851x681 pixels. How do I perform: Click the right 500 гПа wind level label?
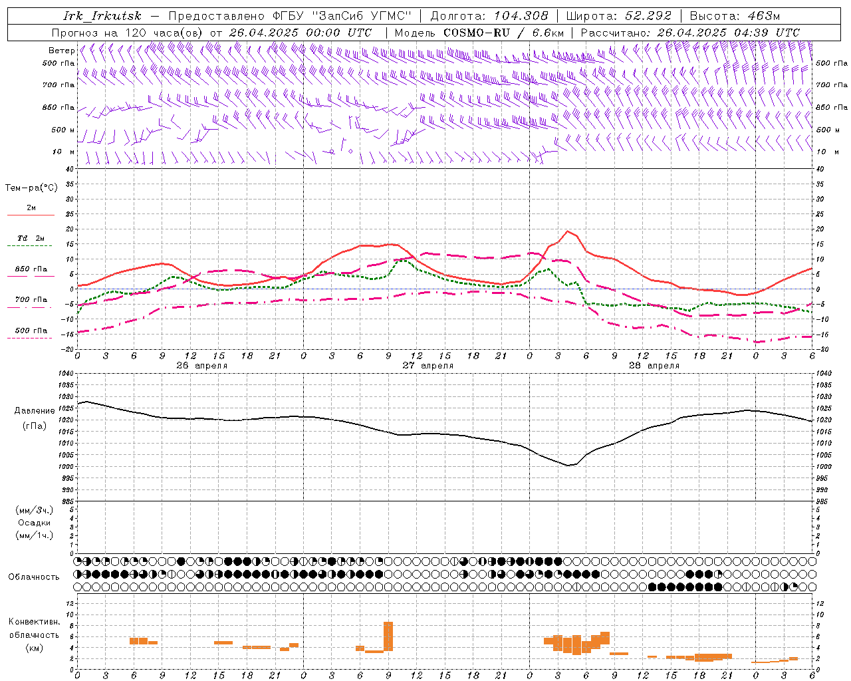click(832, 63)
